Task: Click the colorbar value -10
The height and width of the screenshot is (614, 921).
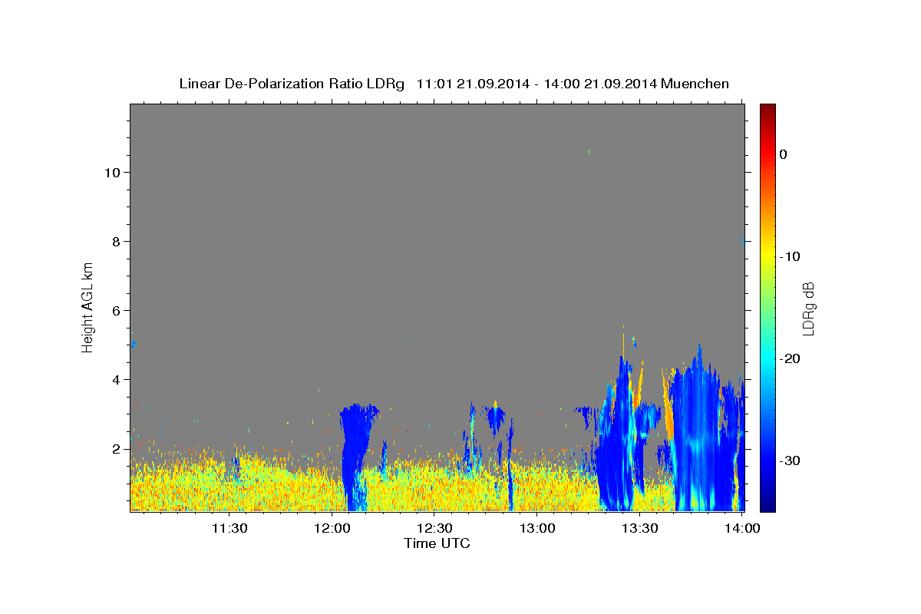Action: [789, 256]
